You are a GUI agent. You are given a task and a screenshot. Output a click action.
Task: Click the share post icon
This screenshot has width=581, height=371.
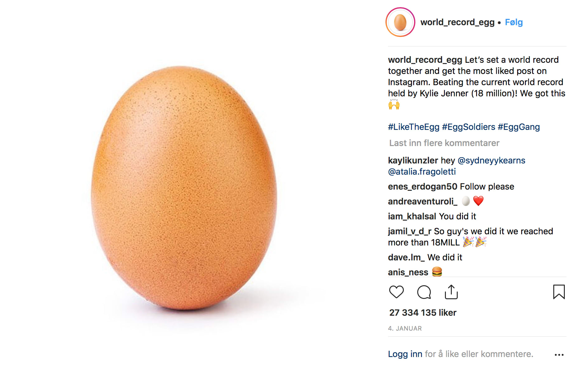coord(451,292)
